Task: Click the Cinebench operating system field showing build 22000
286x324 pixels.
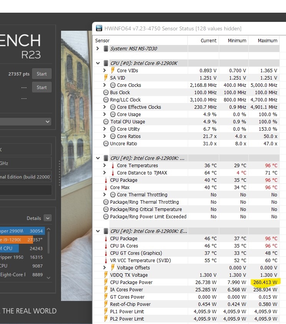Action: (26, 177)
